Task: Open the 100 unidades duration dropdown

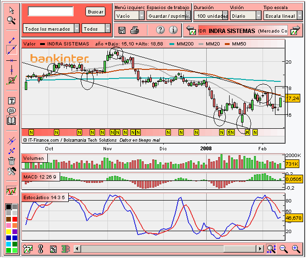Action: coord(211,16)
